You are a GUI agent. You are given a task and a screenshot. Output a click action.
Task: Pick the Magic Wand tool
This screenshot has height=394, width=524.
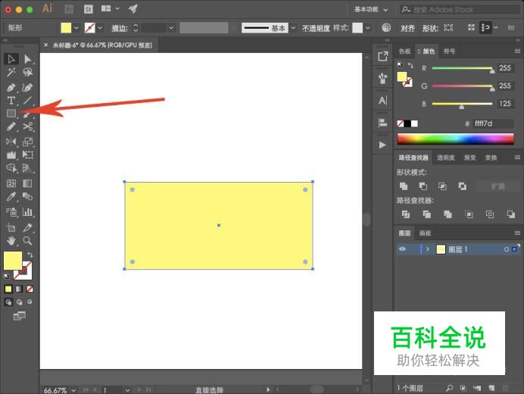click(x=11, y=73)
